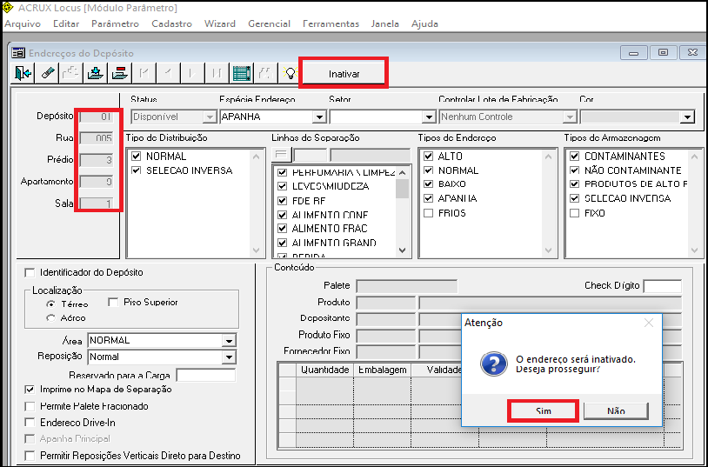Close the Atenção dialog with the X
Screen dimensions: 708x467
tap(648, 323)
